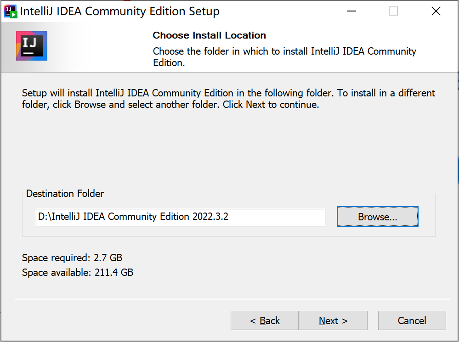
Task: Click 'Space available: 211.4 GB' text
Action: (x=78, y=272)
